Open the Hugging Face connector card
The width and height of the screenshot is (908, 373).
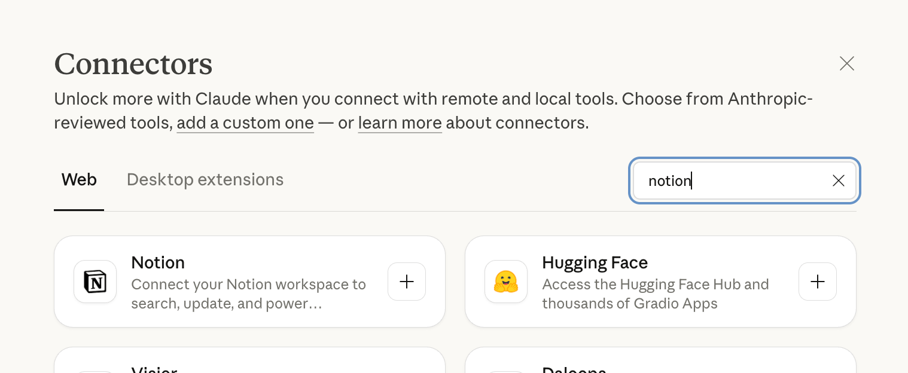[x=660, y=282]
